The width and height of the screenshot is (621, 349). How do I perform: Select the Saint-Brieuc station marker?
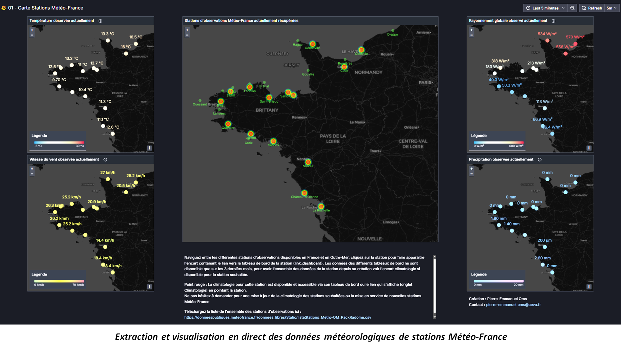[x=269, y=98]
